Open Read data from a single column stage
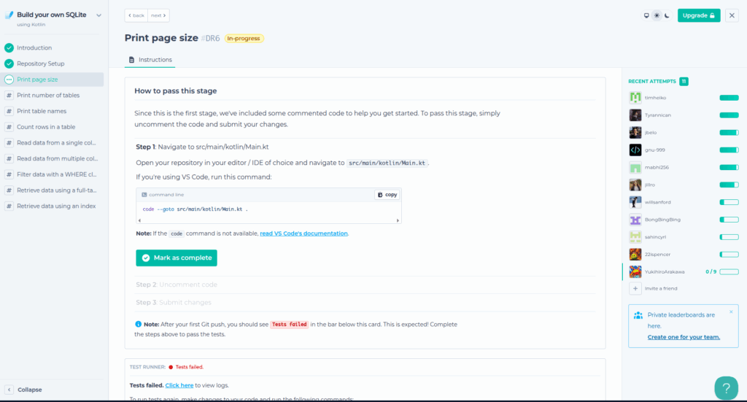Screen dimensions: 747x402 coord(56,143)
